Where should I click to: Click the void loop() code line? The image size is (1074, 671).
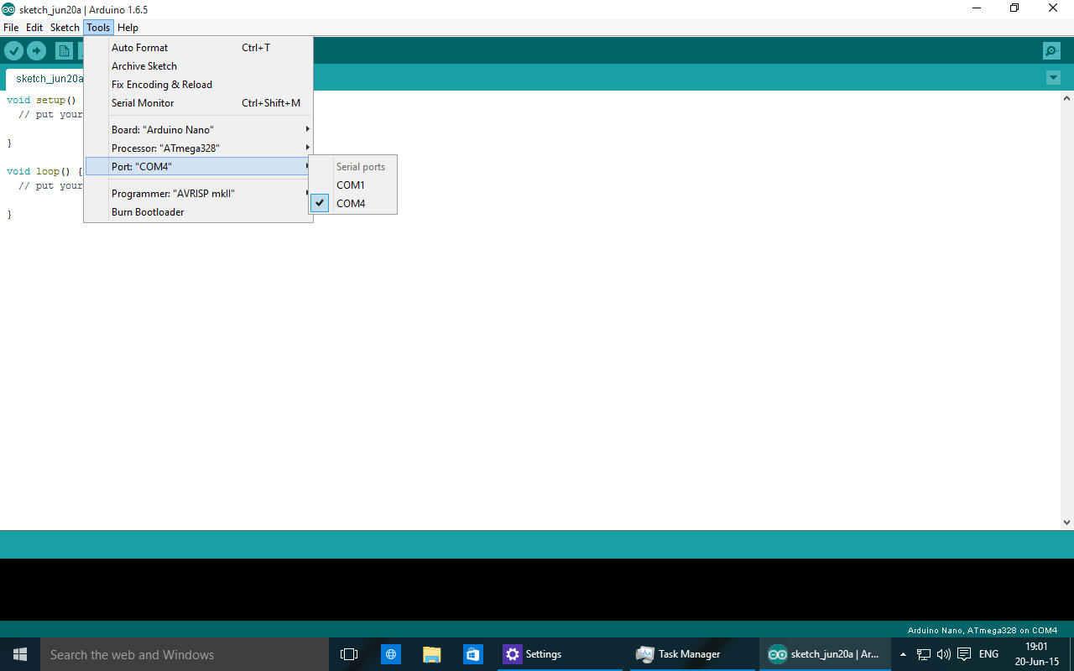point(44,171)
